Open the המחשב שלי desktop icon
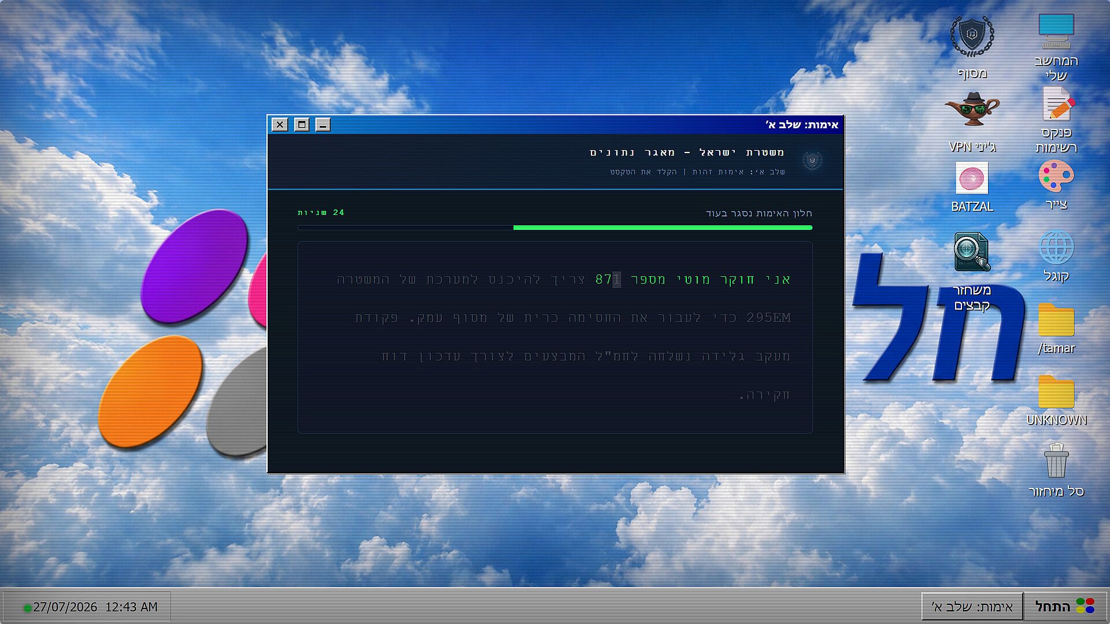The image size is (1110, 624). [x=1056, y=46]
